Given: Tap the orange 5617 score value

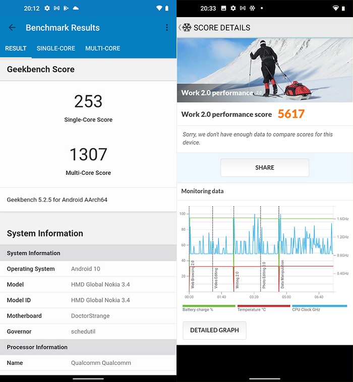Looking at the screenshot, I should (291, 114).
